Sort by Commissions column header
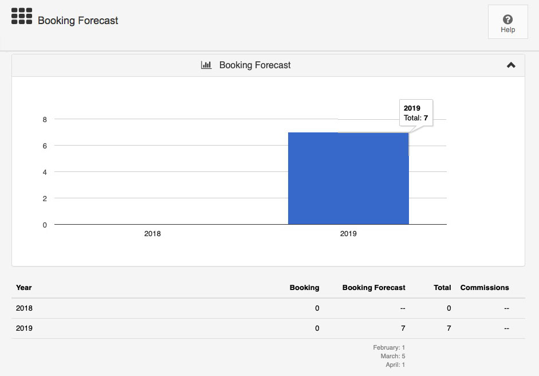 pyautogui.click(x=485, y=288)
